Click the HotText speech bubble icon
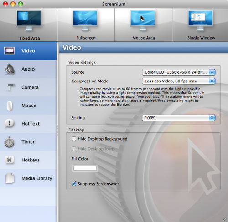228x222 pixels. tap(9, 123)
